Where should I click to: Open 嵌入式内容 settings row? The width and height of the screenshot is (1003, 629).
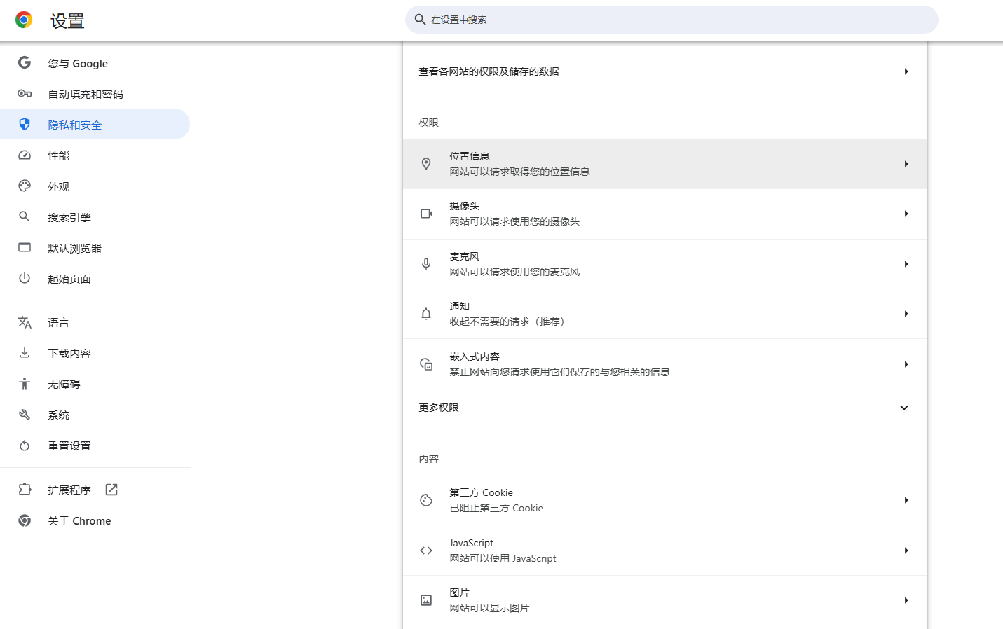[665, 364]
